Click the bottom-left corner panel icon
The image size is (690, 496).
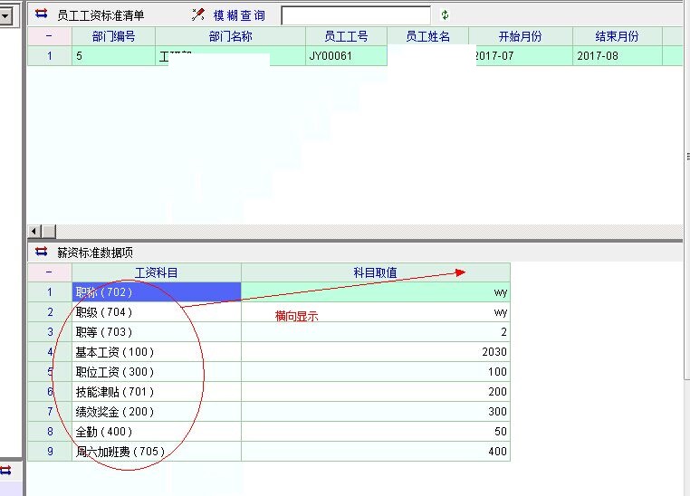coord(5,471)
